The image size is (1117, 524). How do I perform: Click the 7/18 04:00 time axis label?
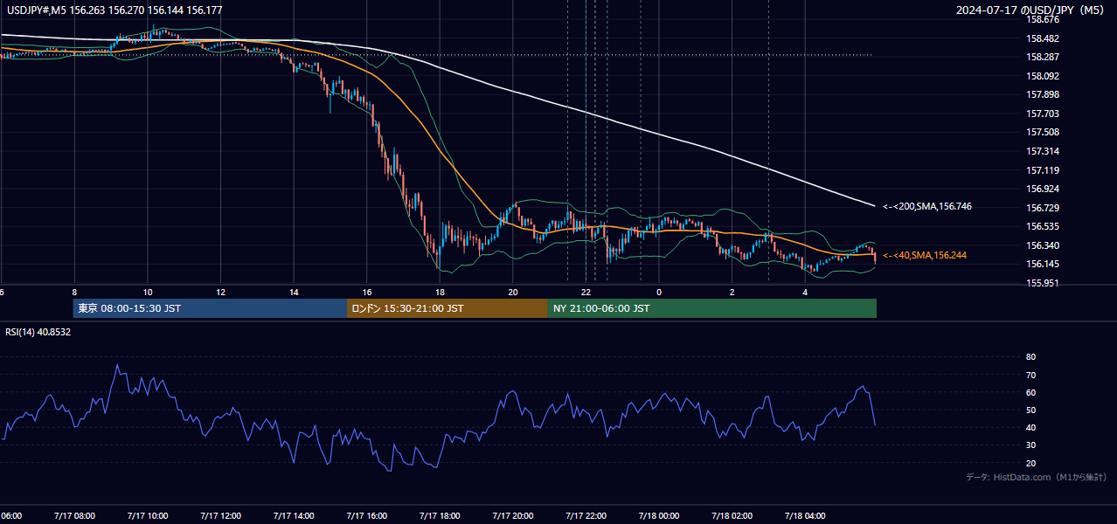(x=806, y=515)
